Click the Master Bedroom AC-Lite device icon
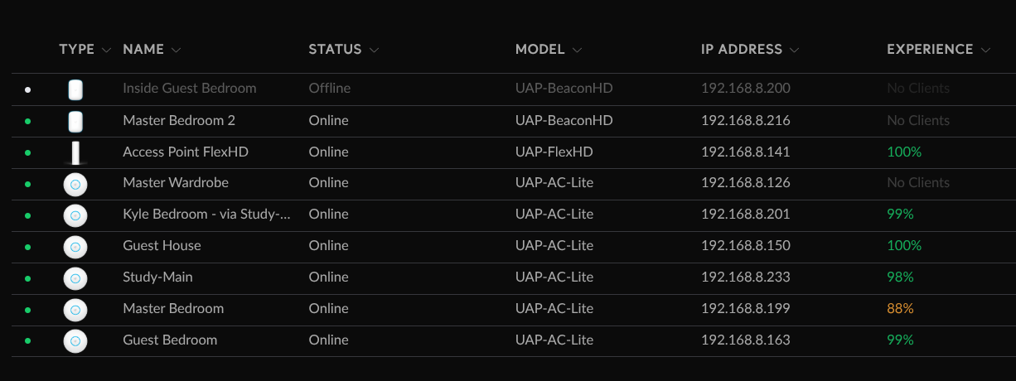Image resolution: width=1016 pixels, height=381 pixels. [75, 310]
